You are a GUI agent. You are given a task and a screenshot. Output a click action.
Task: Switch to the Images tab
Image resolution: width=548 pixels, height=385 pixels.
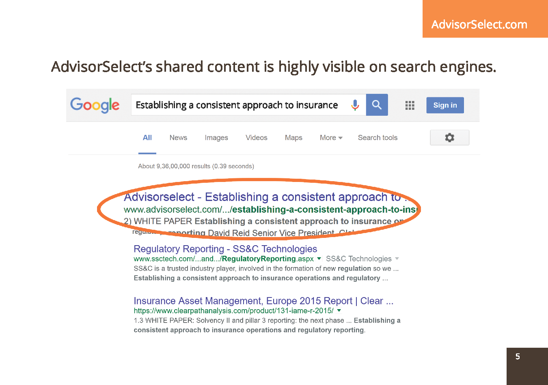point(216,138)
